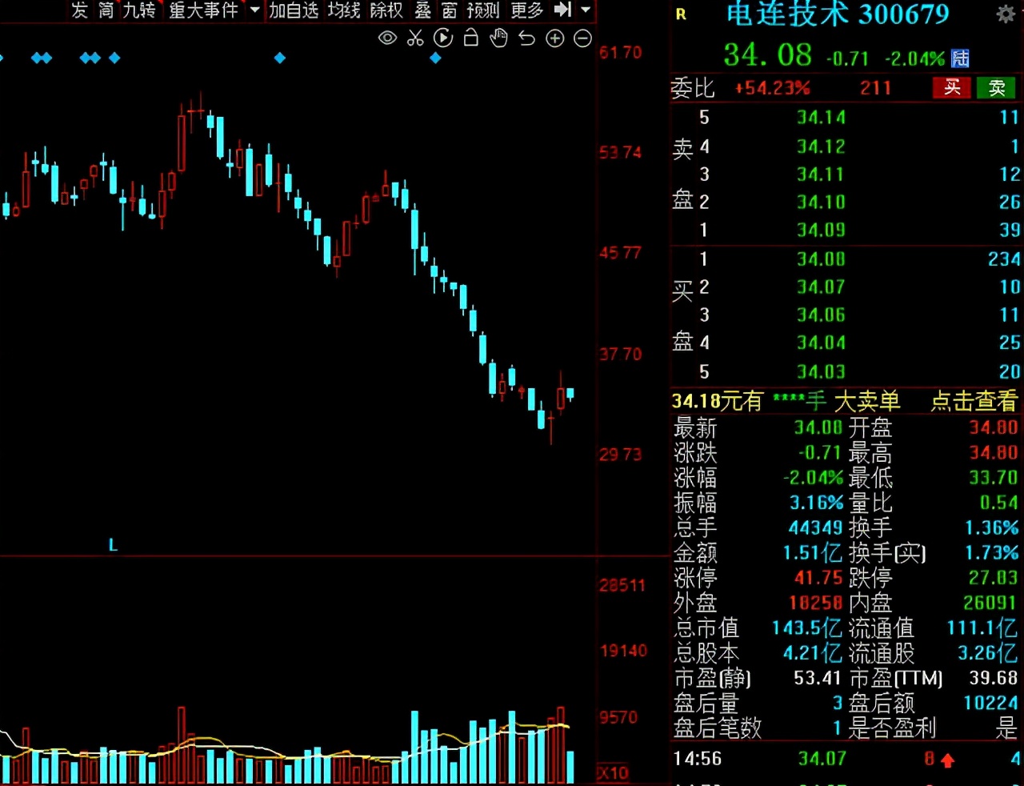Select the buy-5 price 34.03

[x=821, y=372]
